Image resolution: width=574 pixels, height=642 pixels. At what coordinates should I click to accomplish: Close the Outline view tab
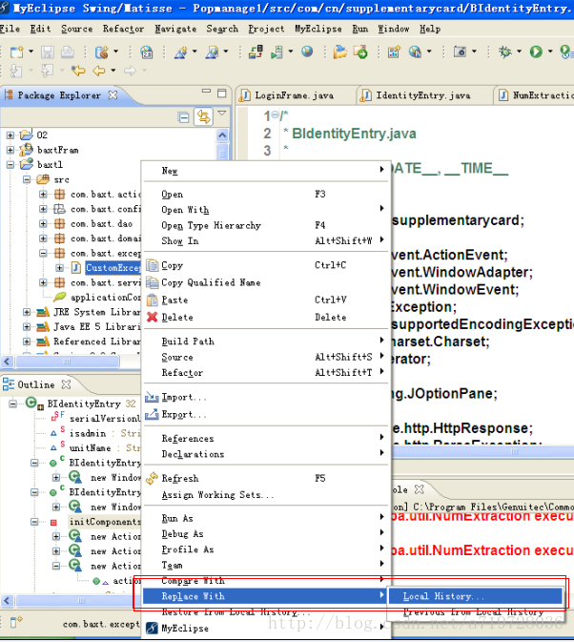(x=66, y=384)
